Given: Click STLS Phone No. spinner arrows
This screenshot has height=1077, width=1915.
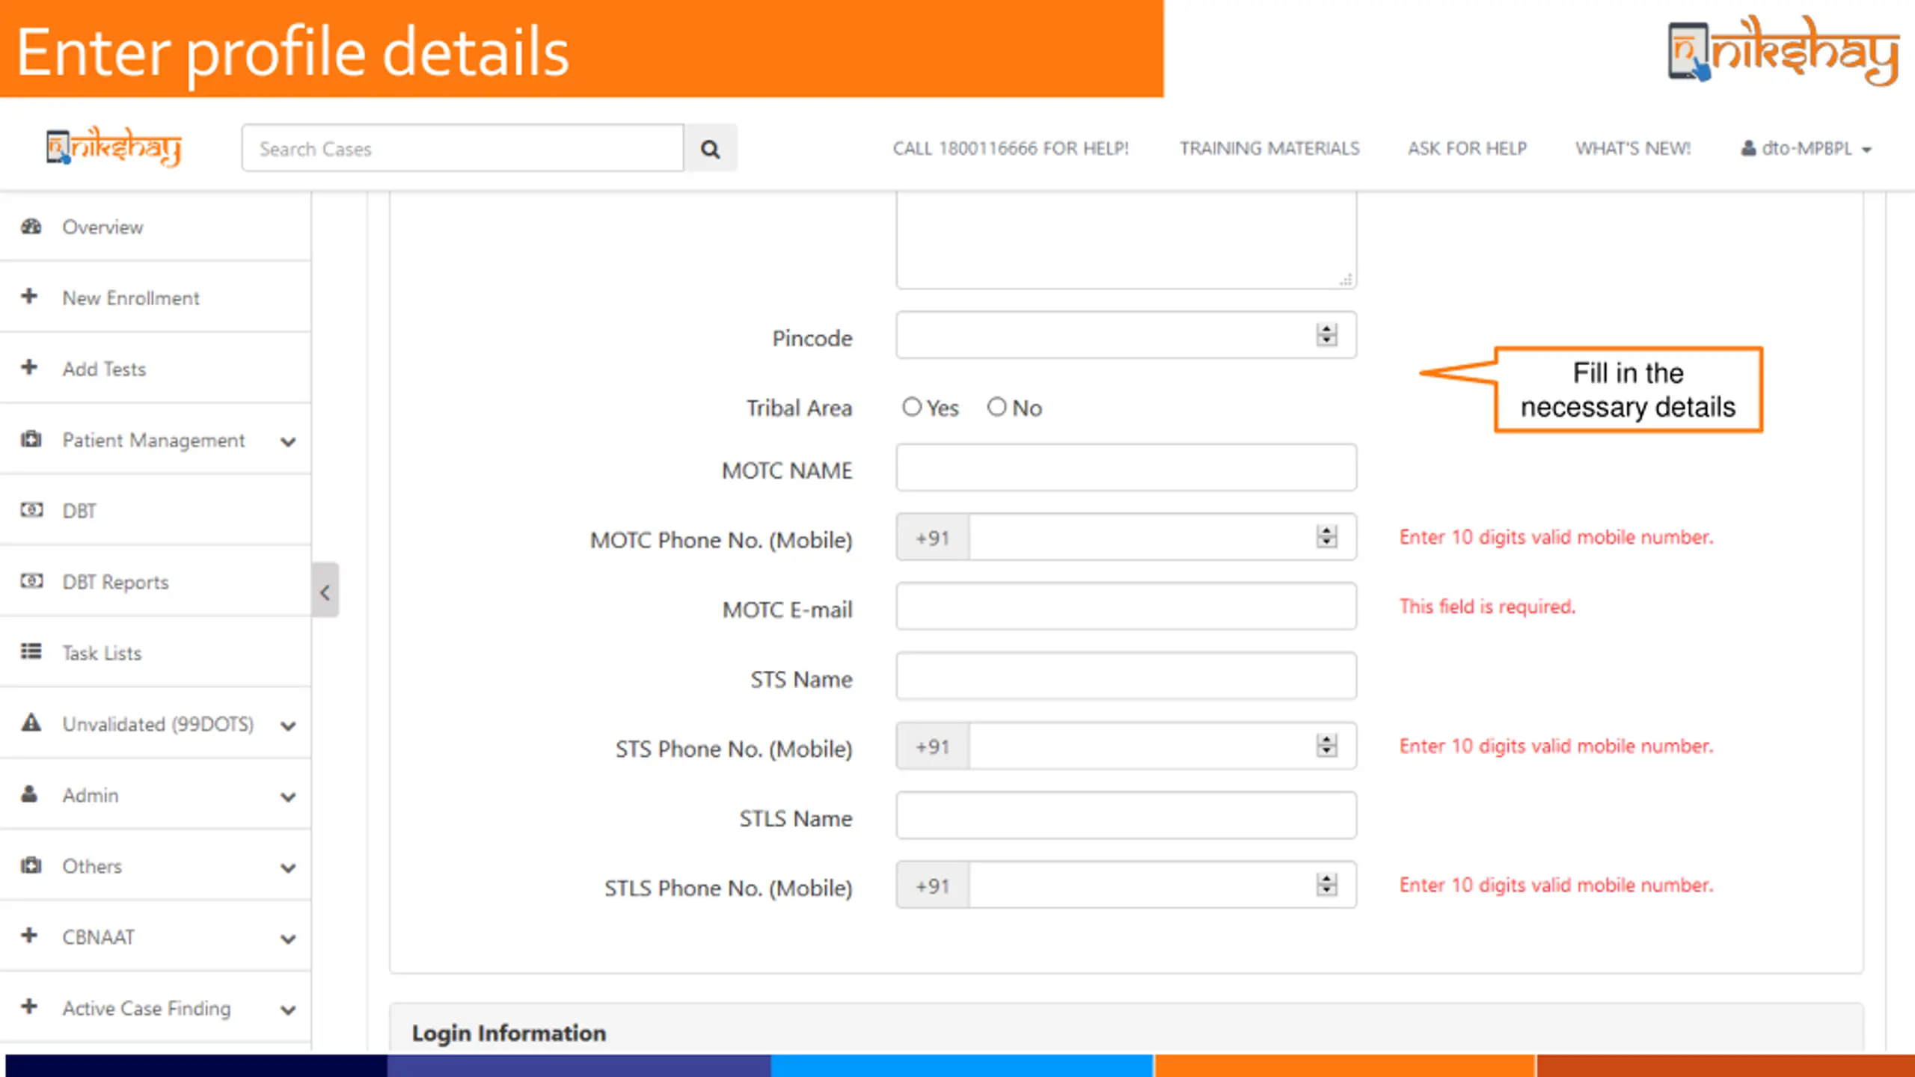Looking at the screenshot, I should tap(1327, 885).
